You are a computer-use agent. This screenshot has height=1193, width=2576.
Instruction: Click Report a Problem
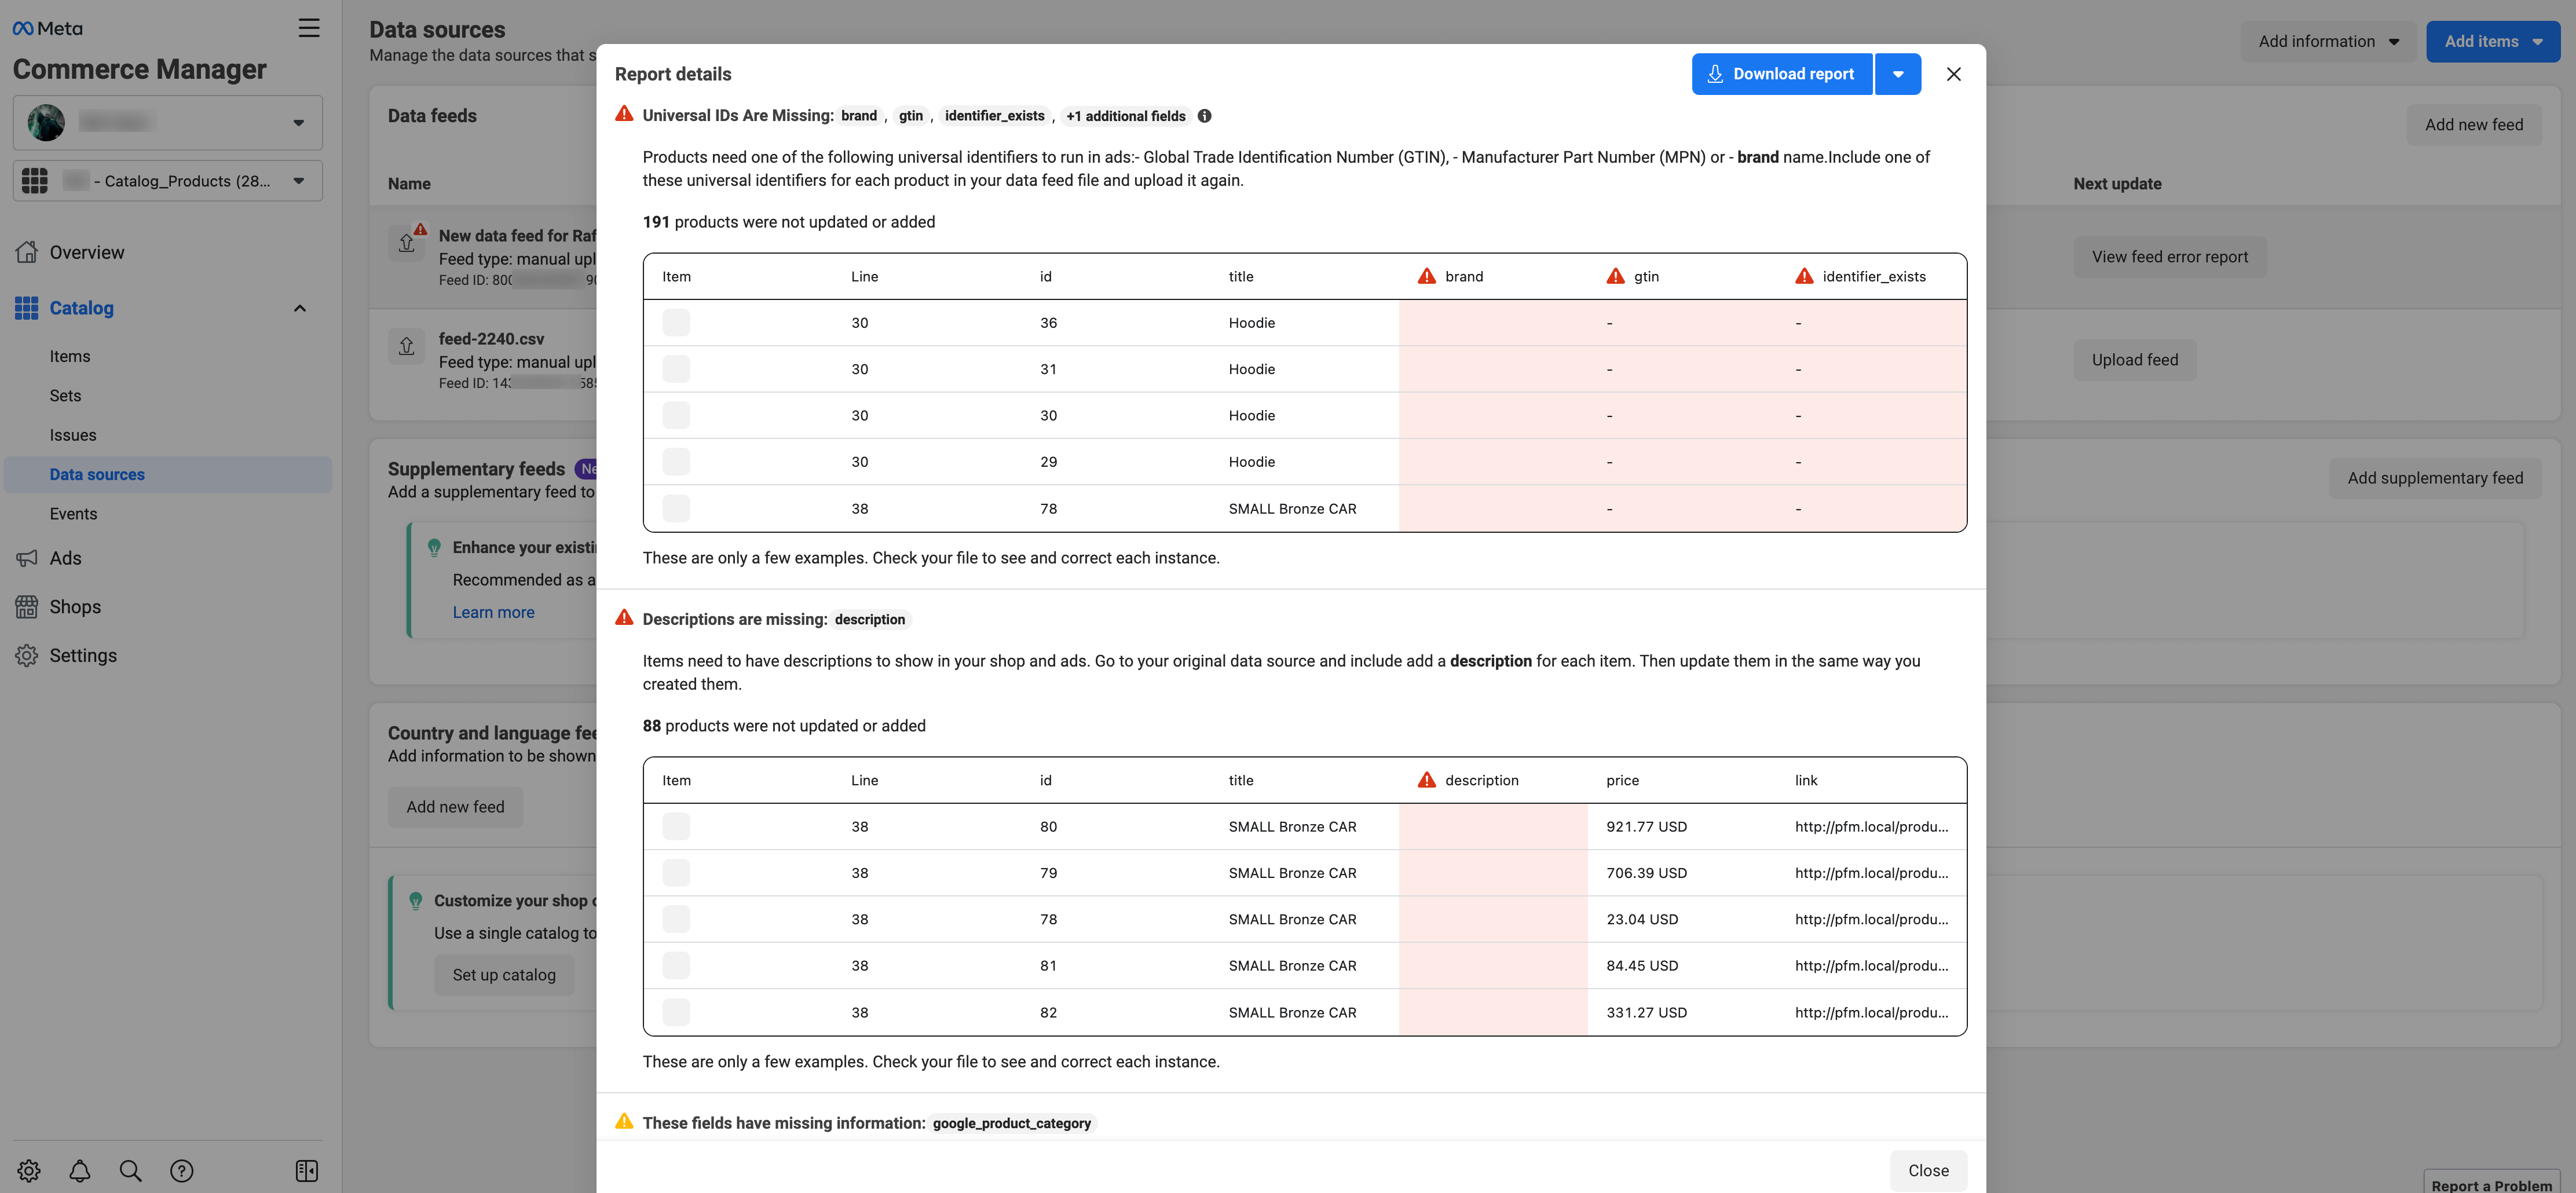point(2492,1184)
